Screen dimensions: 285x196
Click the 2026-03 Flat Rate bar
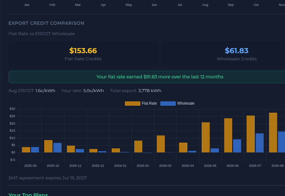tap(161, 144)
